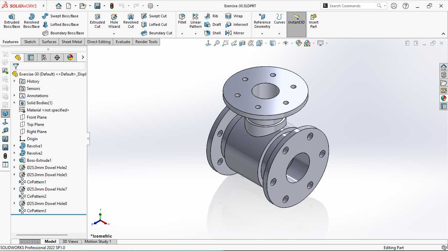Activate the Mirror feature
The width and height of the screenshot is (448, 251).
pos(234,33)
